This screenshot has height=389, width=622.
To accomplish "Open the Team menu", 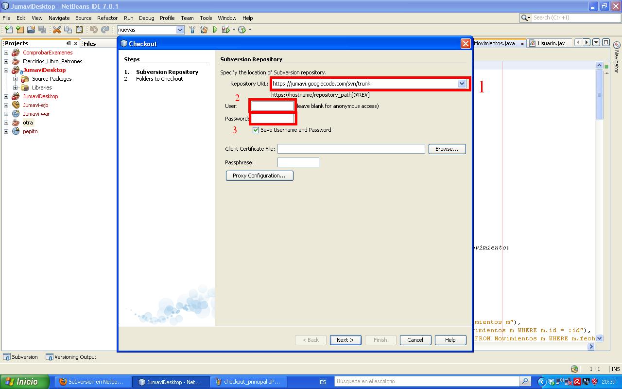I will pyautogui.click(x=187, y=18).
